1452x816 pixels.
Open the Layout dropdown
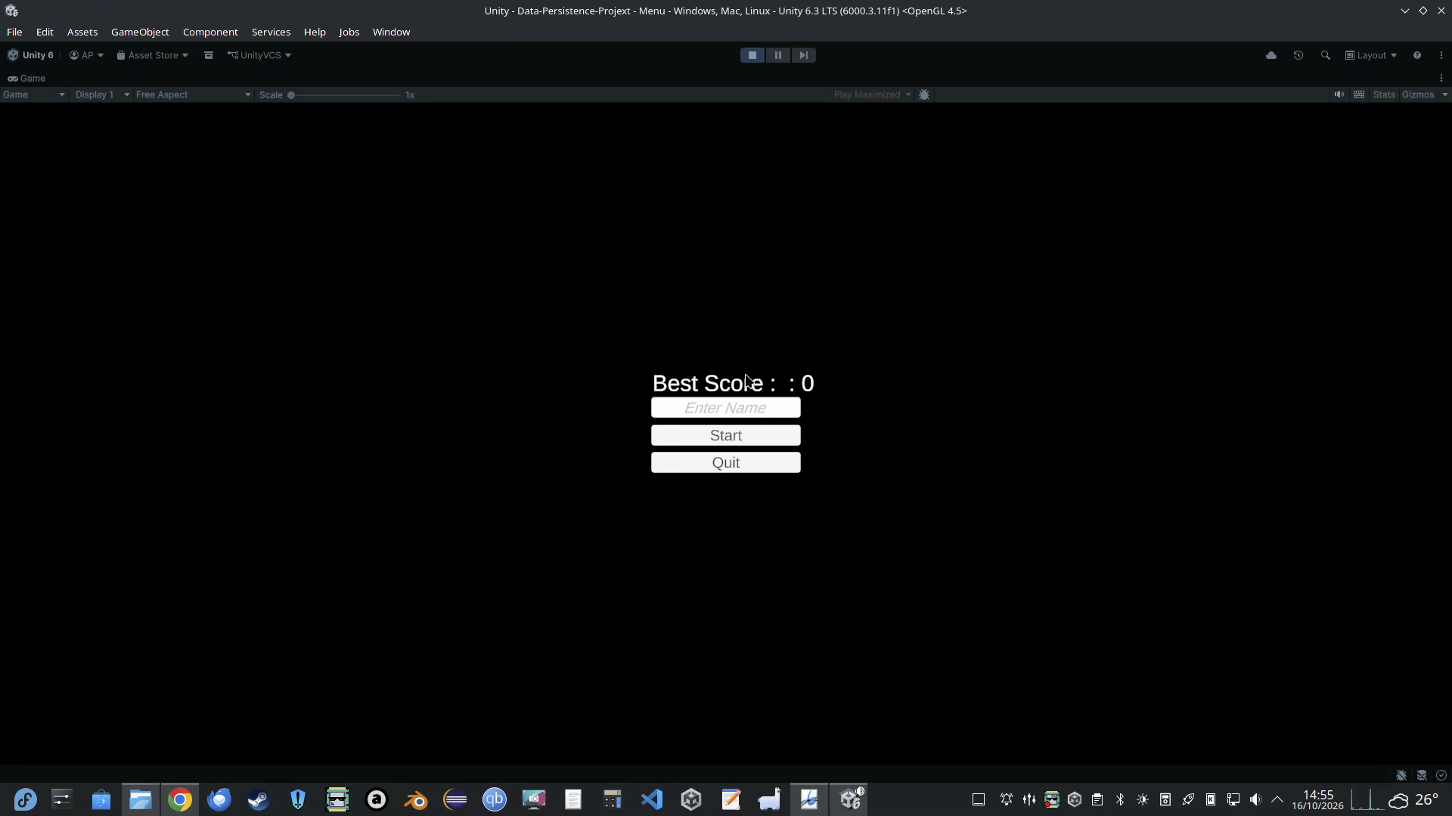pyautogui.click(x=1371, y=55)
